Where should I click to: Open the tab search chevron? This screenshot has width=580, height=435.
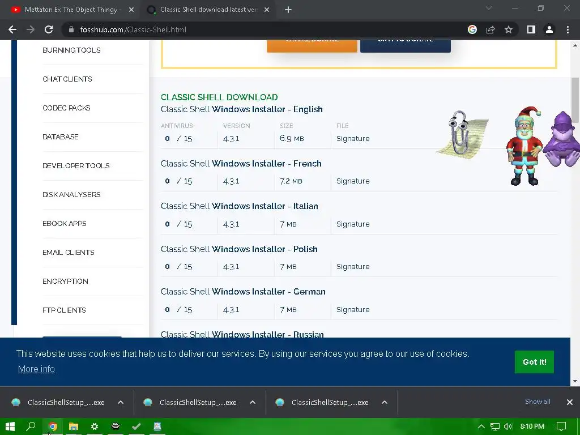(489, 8)
